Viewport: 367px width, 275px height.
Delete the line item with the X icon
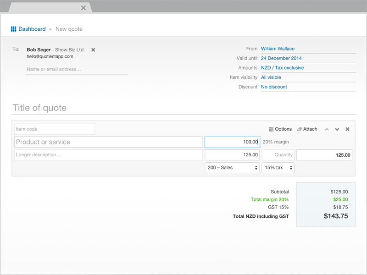pyautogui.click(x=348, y=129)
